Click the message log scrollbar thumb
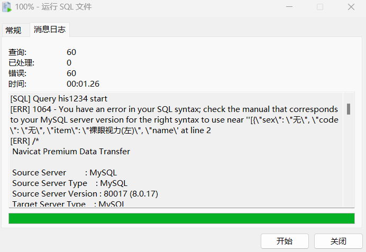 349,109
